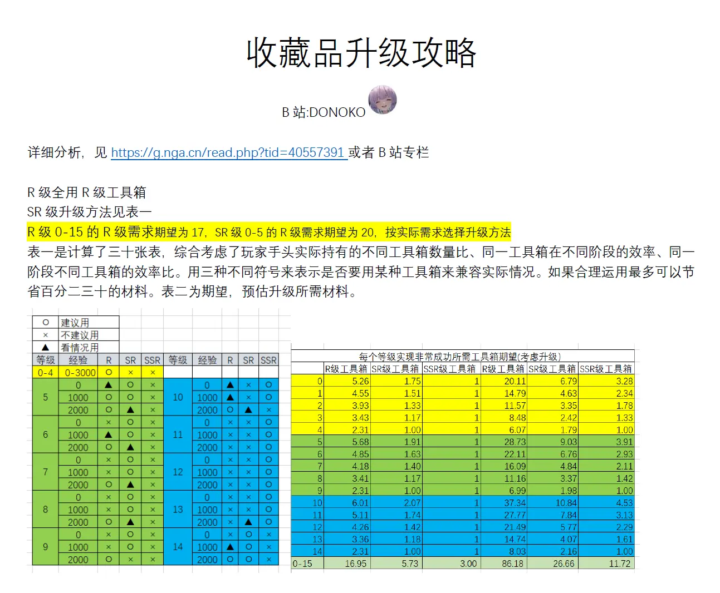
Task: Select the blue cell containing 21.49
Action: (503, 527)
